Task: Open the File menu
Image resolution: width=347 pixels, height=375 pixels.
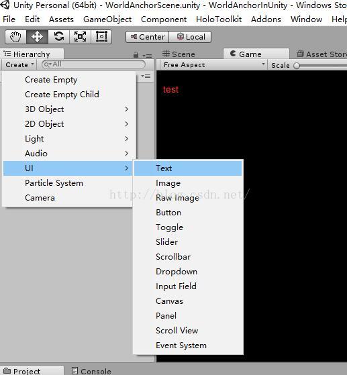Action: 9,19
